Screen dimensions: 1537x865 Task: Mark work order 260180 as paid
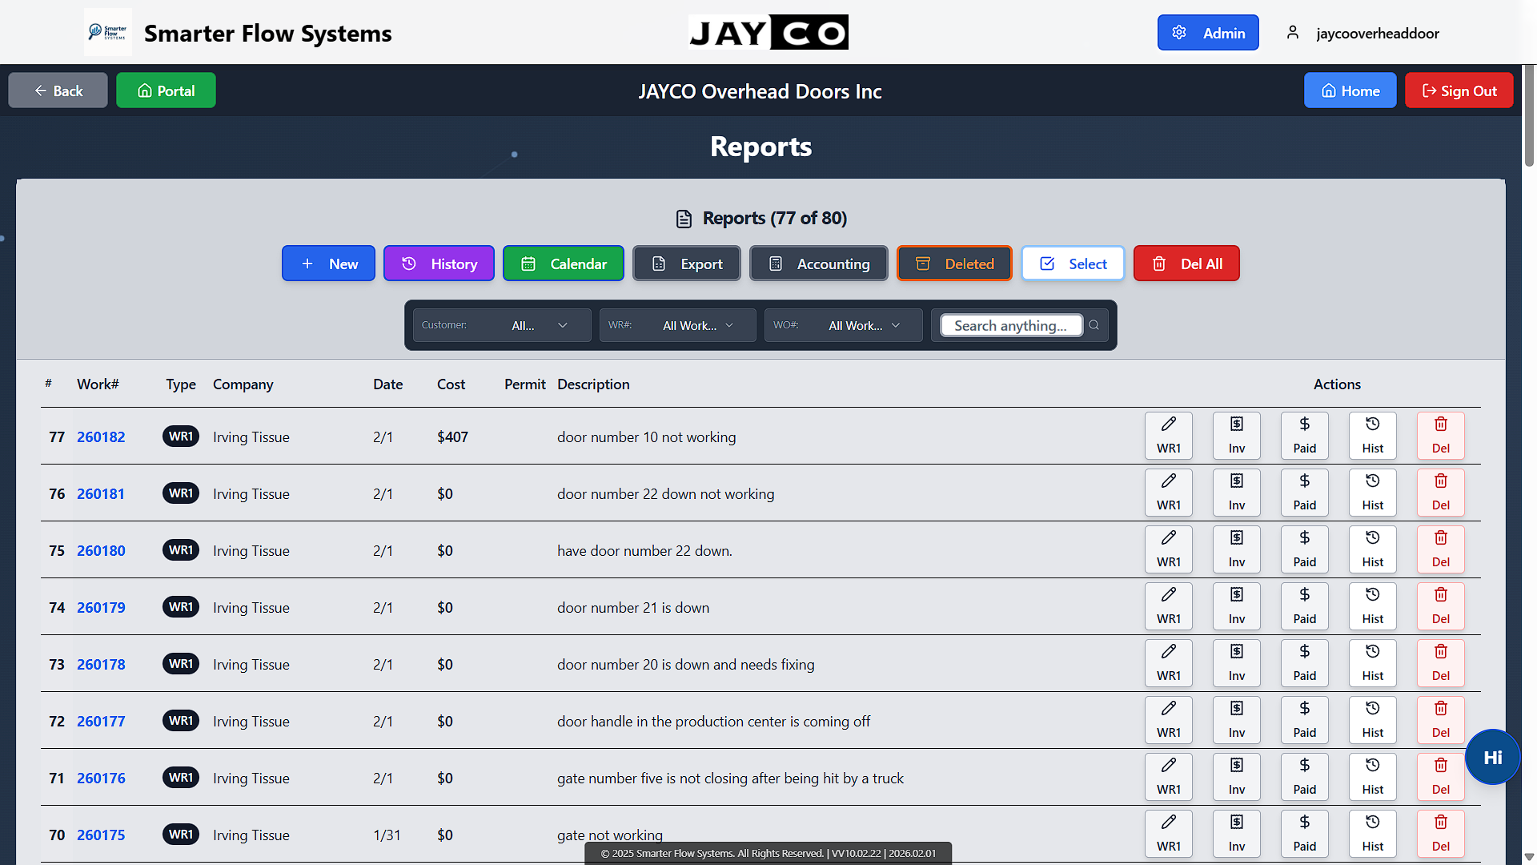pyautogui.click(x=1304, y=549)
